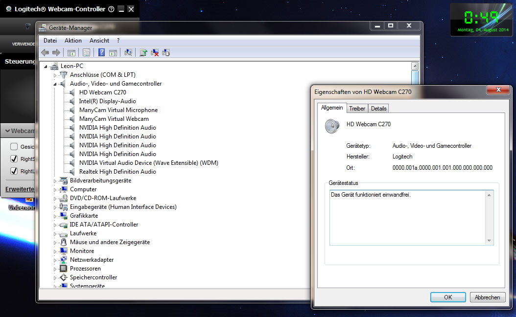Select the Allgemein tab
Image resolution: width=516 pixels, height=317 pixels.
pyautogui.click(x=332, y=108)
